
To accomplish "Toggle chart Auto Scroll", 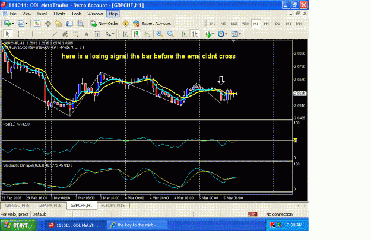I will [x=184, y=34].
